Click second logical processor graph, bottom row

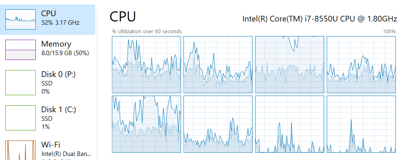pos(218,124)
